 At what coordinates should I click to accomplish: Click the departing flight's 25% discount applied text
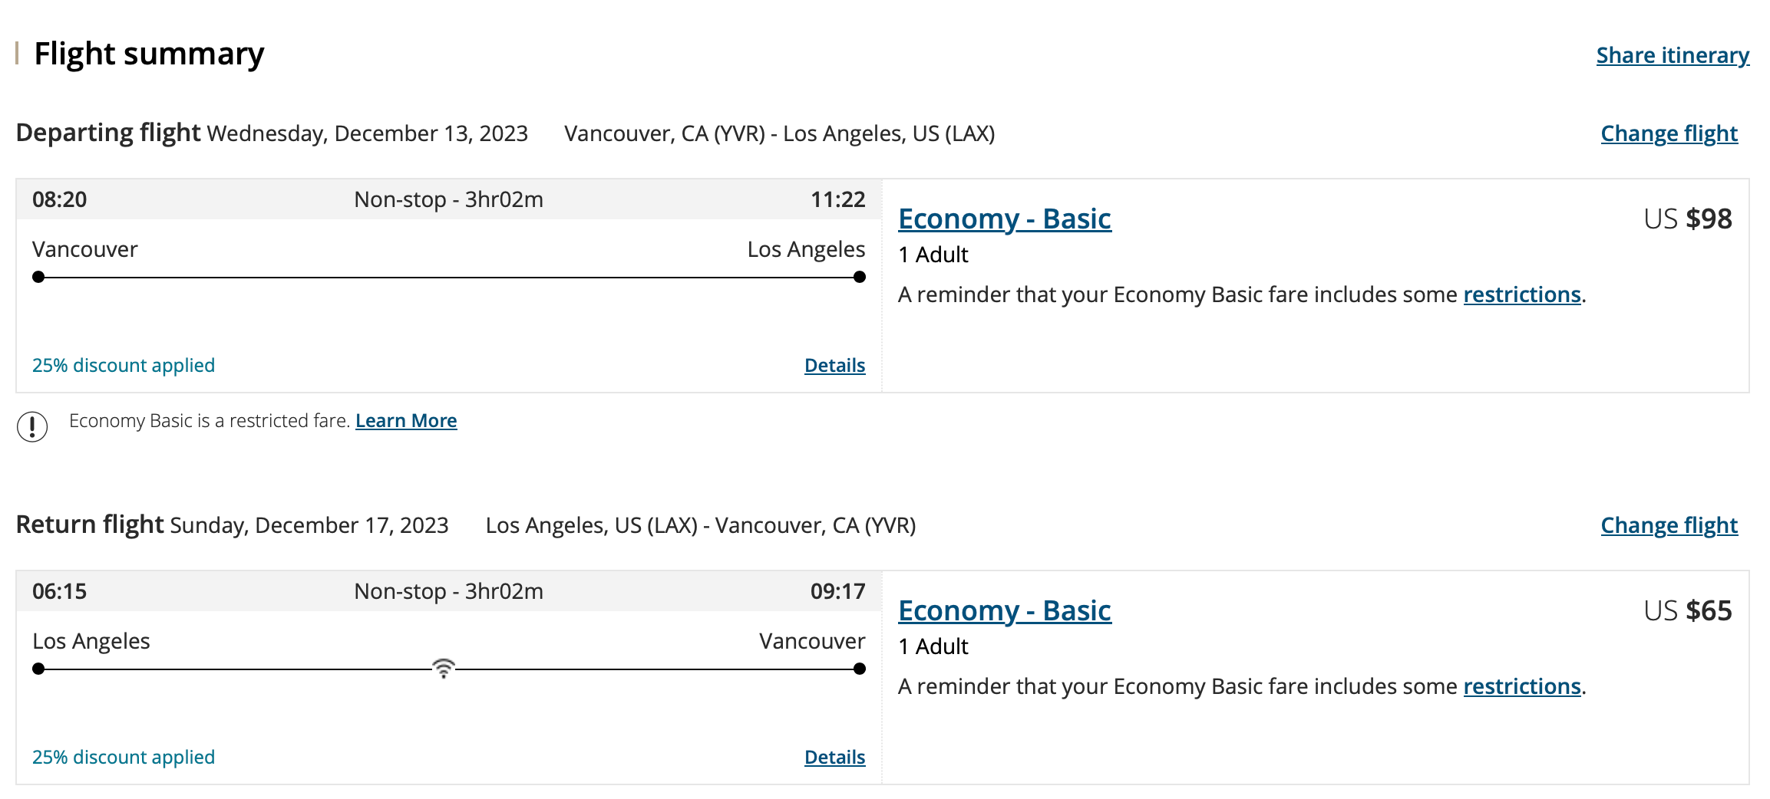(x=124, y=366)
